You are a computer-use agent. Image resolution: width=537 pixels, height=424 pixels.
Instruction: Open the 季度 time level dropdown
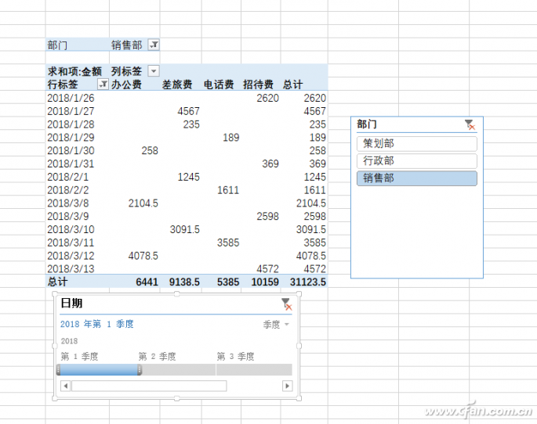click(x=276, y=324)
